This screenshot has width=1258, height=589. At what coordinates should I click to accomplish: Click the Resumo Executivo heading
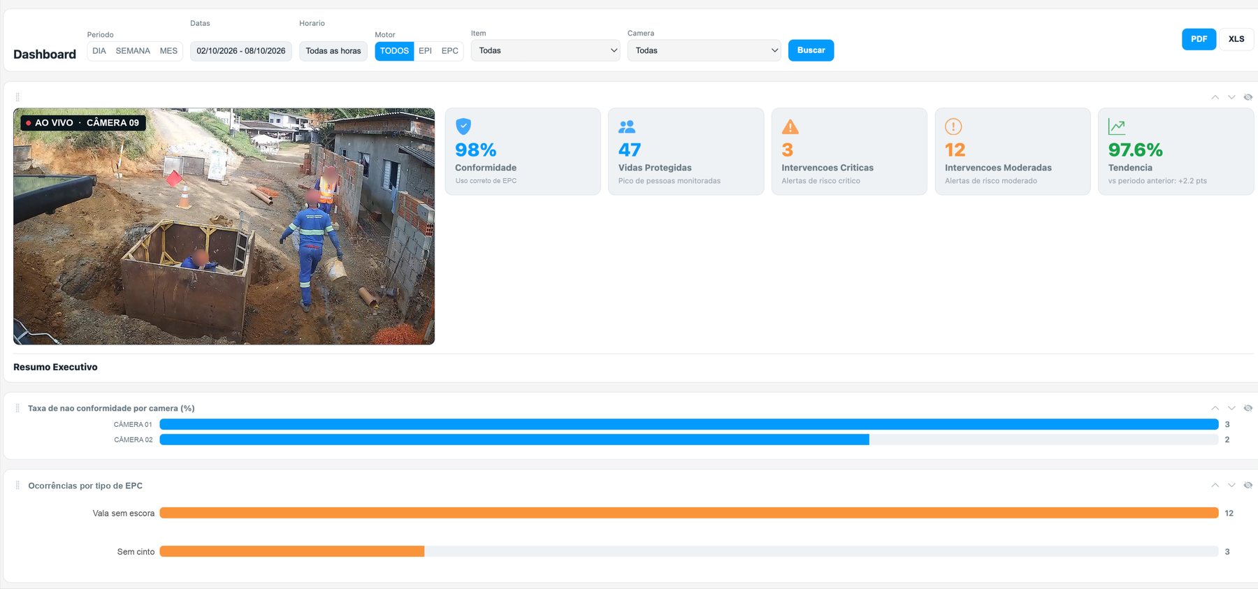point(55,367)
